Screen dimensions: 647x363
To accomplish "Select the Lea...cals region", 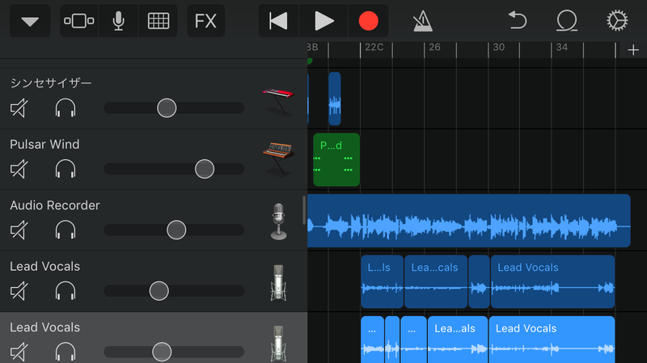I will [x=436, y=281].
